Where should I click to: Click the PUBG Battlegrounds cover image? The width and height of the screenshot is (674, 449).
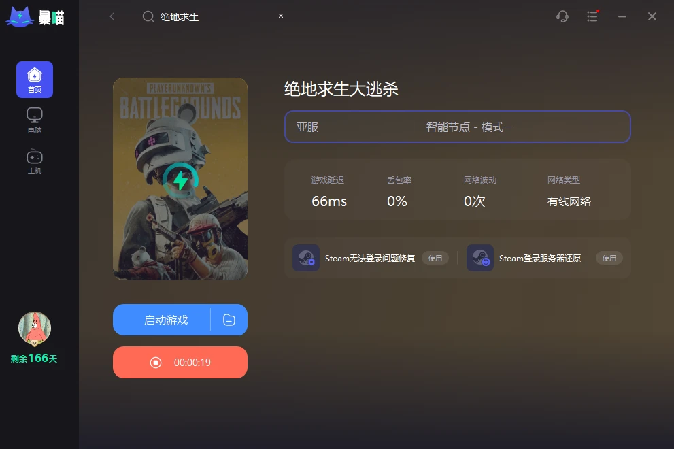pyautogui.click(x=180, y=179)
